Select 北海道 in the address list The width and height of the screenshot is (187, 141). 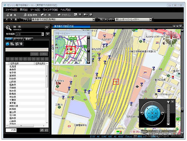[13, 66]
